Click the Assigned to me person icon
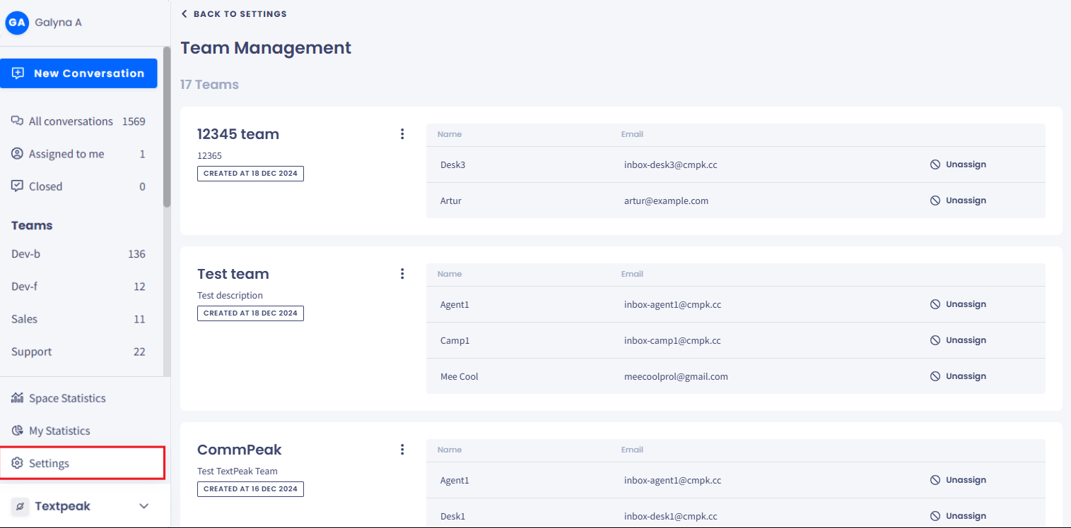Image resolution: width=1071 pixels, height=528 pixels. pyautogui.click(x=18, y=154)
